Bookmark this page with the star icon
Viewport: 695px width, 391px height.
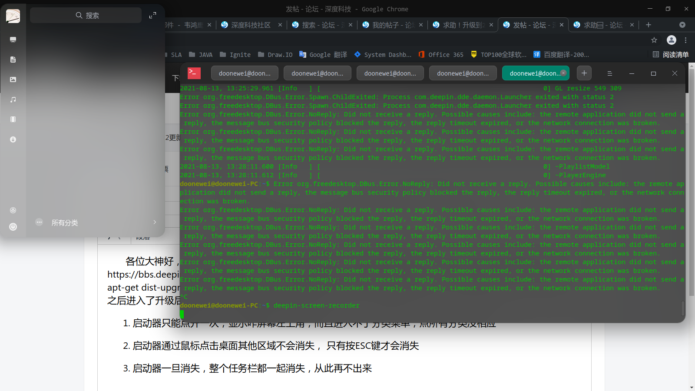[x=654, y=40]
